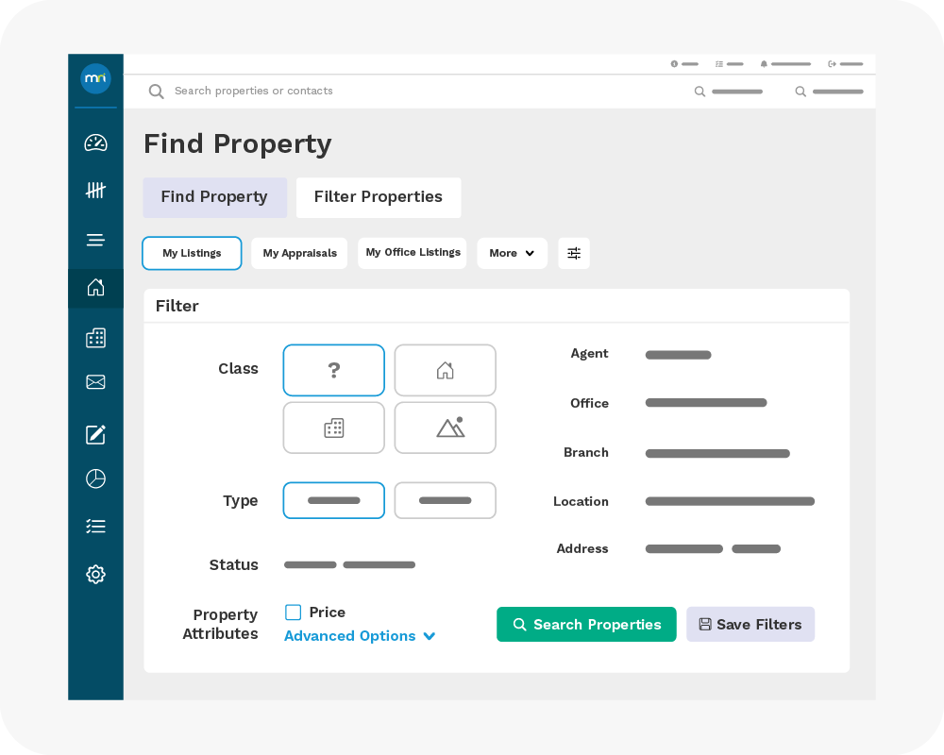This screenshot has width=944, height=755.
Task: Open the properties house icon in sidebar
Action: 95,288
